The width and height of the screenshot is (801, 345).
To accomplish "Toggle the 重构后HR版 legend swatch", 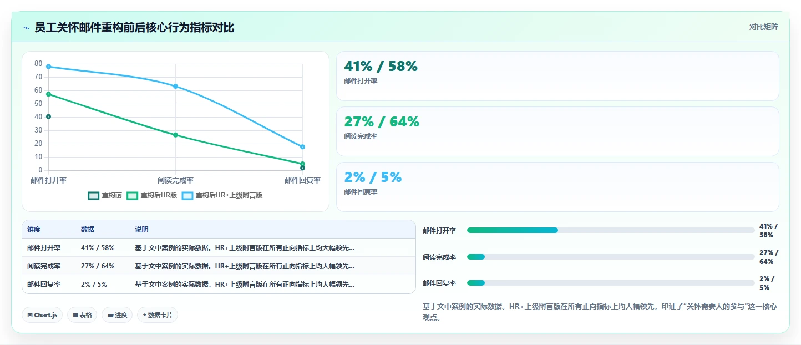I will point(132,195).
